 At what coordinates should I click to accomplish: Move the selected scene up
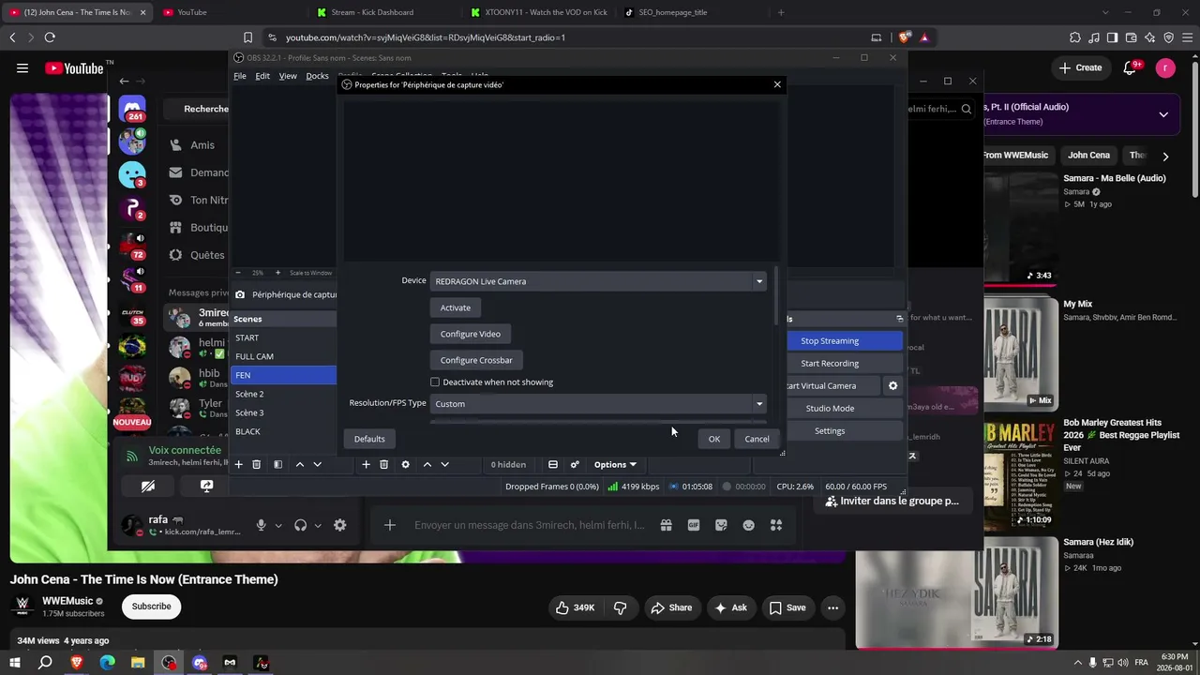pos(299,464)
